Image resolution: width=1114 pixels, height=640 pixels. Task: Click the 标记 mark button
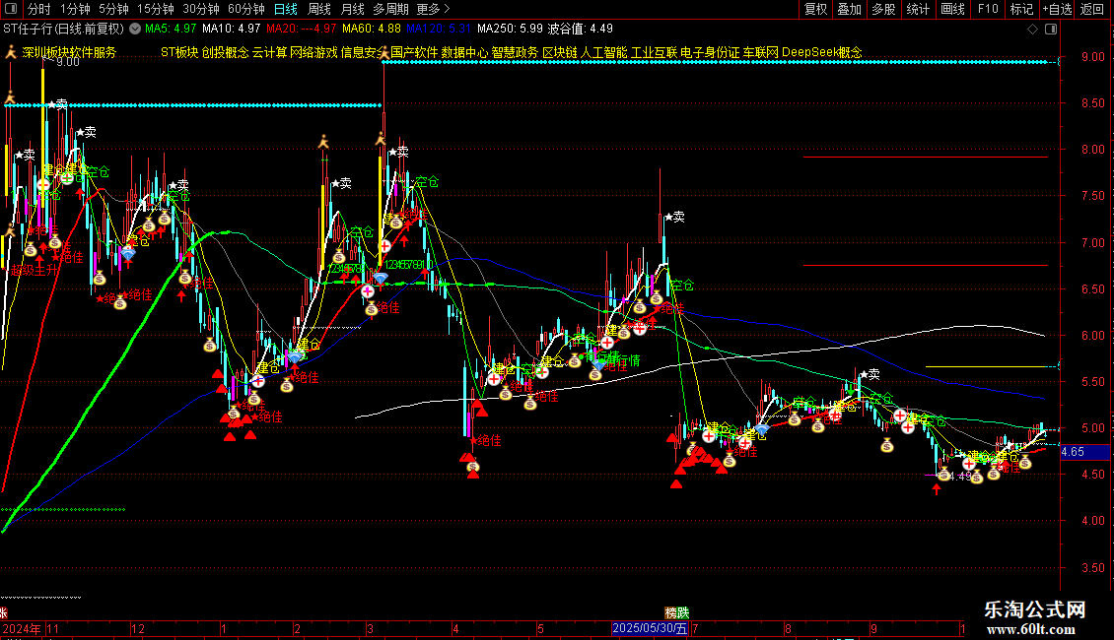pos(1021,9)
